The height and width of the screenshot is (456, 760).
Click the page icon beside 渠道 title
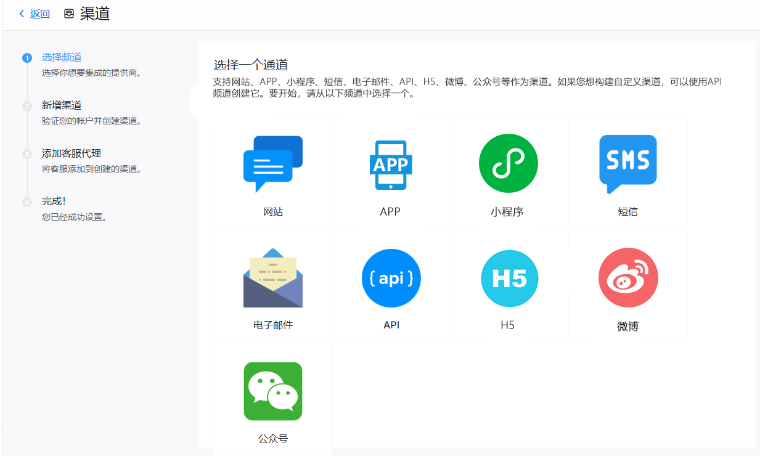tap(69, 14)
